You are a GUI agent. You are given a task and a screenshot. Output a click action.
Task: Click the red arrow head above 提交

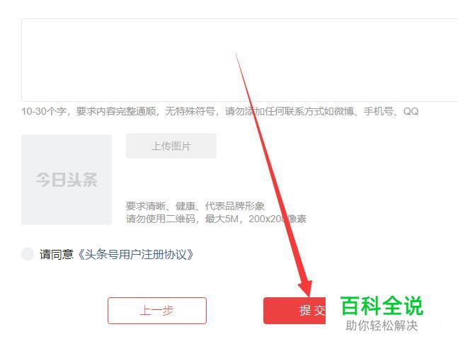pyautogui.click(x=306, y=287)
